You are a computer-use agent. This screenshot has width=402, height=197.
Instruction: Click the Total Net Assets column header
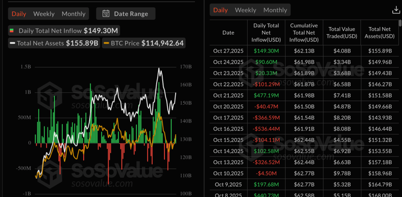point(379,33)
